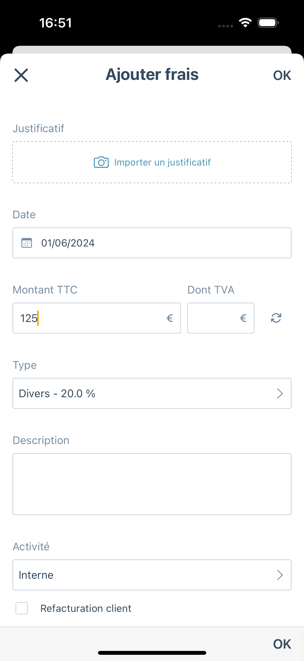Tap the battery status icon
304x661 pixels.
pos(268,23)
